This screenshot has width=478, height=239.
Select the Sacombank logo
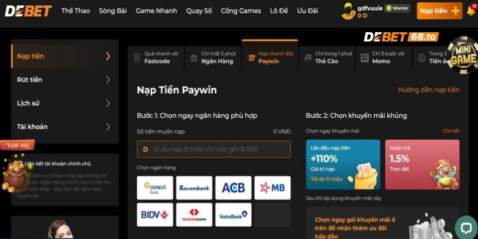click(x=194, y=188)
